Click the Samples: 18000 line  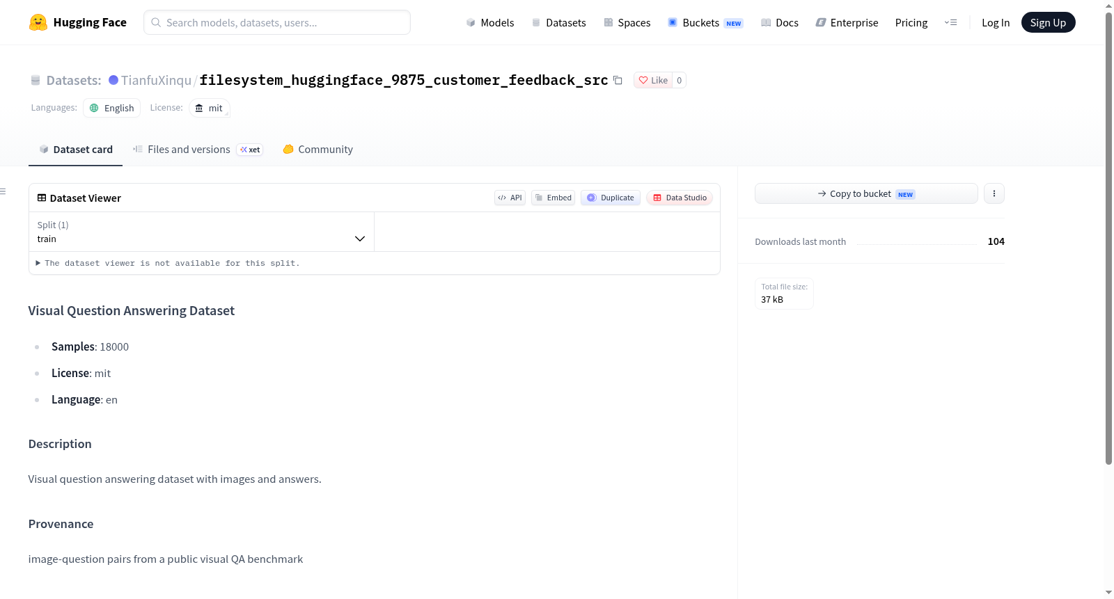[x=90, y=346]
